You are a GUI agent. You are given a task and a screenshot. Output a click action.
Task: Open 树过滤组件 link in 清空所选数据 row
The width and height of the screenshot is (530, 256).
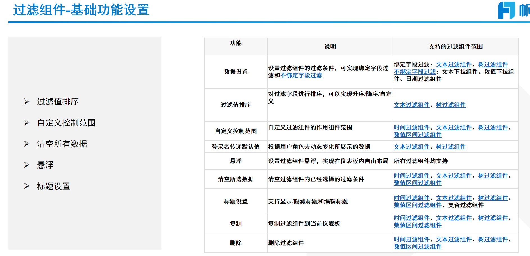[493, 176]
